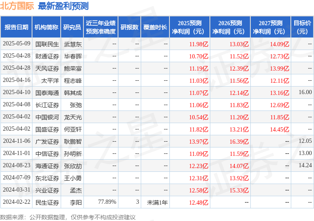Select analyst 毕春晖
This screenshot has width=314, height=221.
73,56
